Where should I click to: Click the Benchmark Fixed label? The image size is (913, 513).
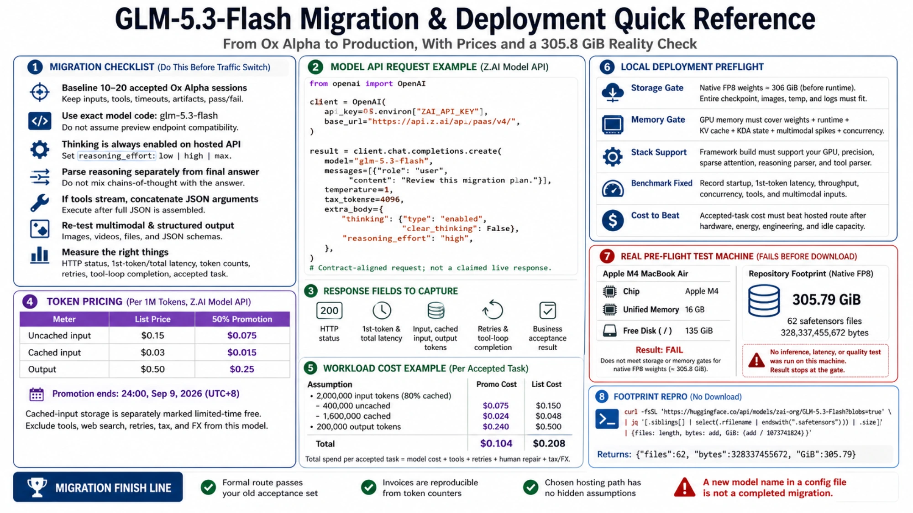point(661,183)
